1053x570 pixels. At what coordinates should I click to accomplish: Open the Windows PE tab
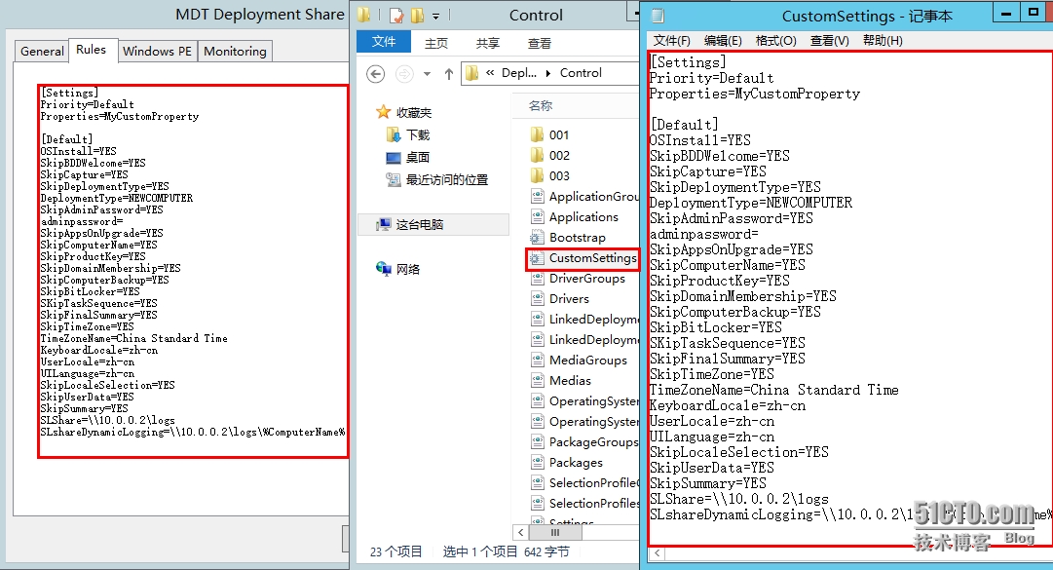157,51
